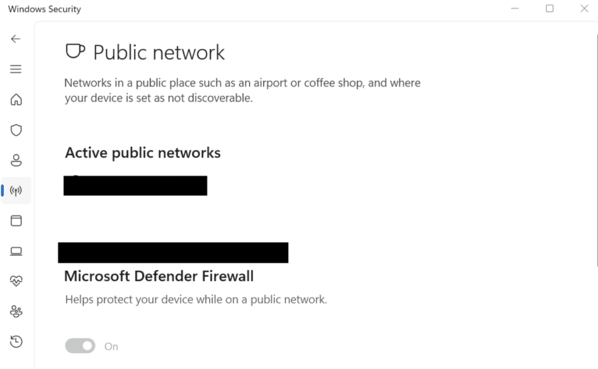Screen dimensions: 598x369
Task: View Protection history clock icon
Action: click(16, 342)
